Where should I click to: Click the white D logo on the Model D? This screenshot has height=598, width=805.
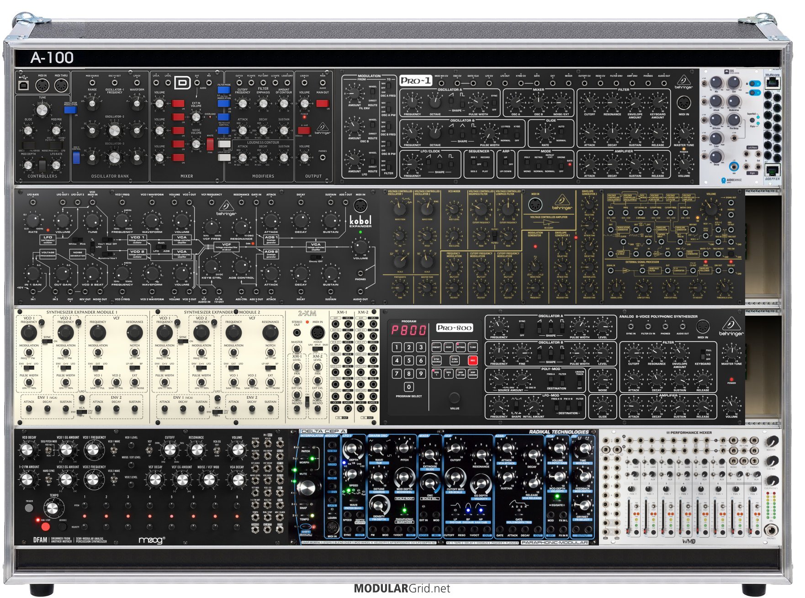(x=183, y=83)
